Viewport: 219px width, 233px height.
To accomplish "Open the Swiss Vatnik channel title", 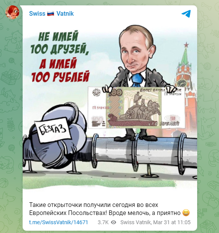I will pos(51,14).
